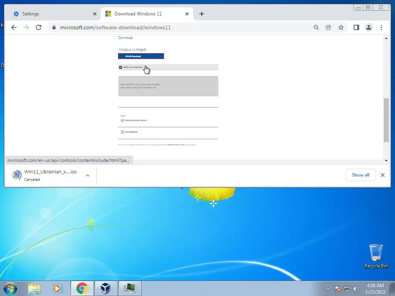Open the Win11_Ukrainian ISO download item
395x296 pixels.
coord(44,175)
